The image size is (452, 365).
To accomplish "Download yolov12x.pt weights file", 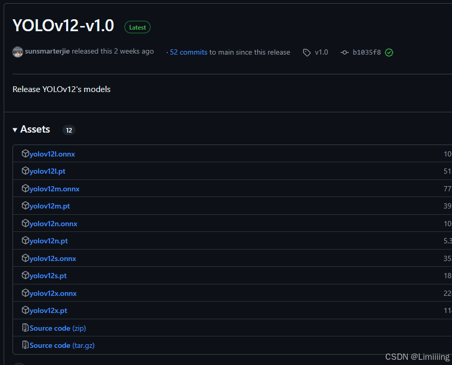I will [48, 310].
